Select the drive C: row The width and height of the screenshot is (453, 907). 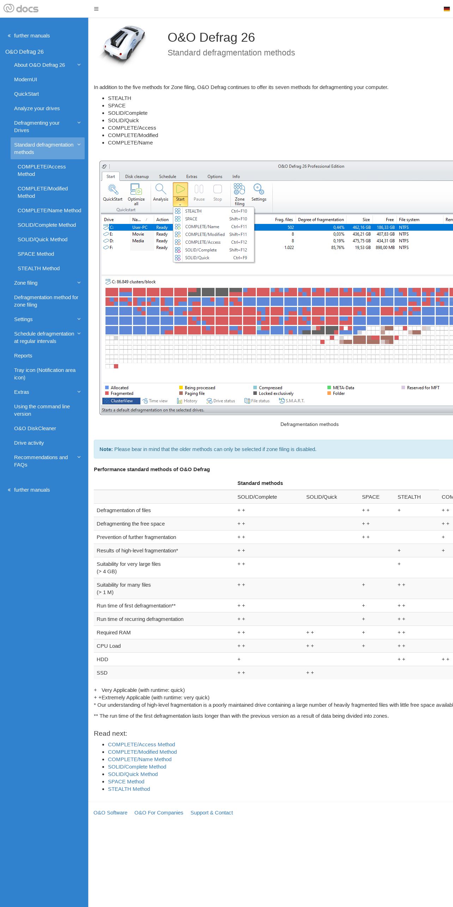277,227
